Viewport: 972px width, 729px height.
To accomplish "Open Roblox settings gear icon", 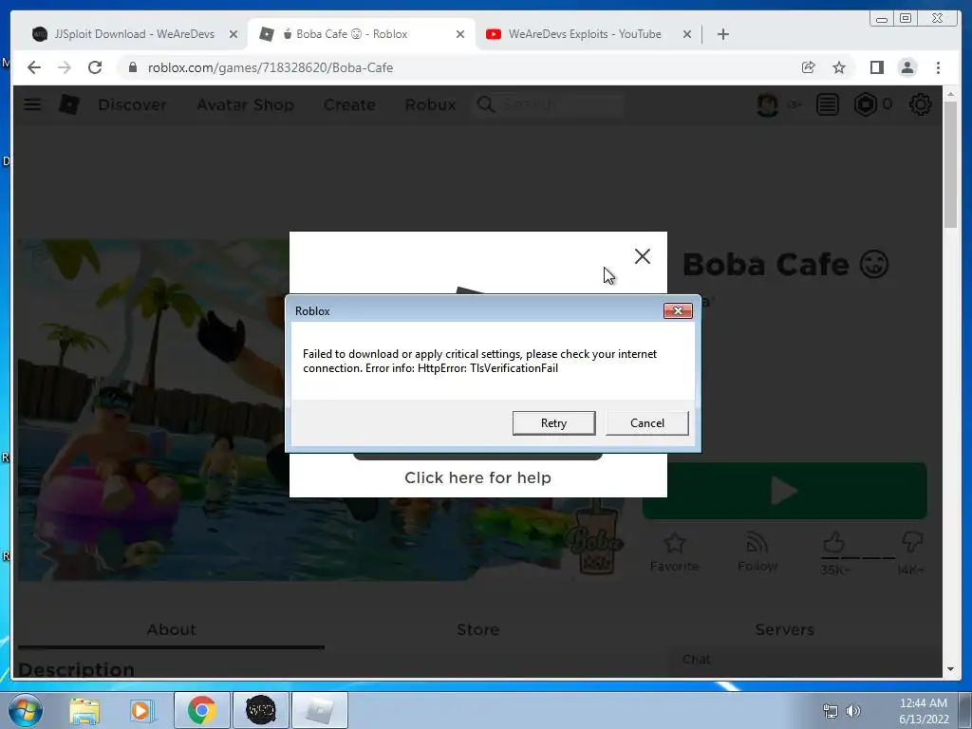I will pos(920,104).
